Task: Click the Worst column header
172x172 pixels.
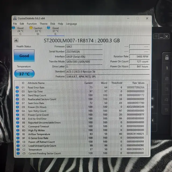Action: click(104, 83)
